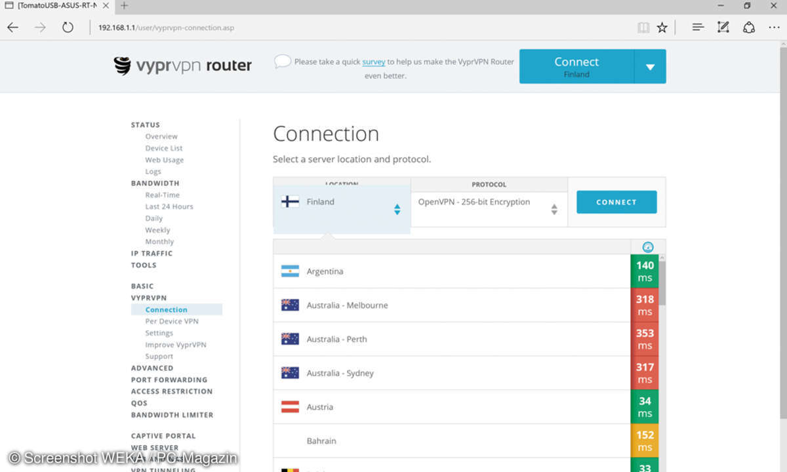Select Australia - Melbourne server
The width and height of the screenshot is (787, 472).
point(452,305)
